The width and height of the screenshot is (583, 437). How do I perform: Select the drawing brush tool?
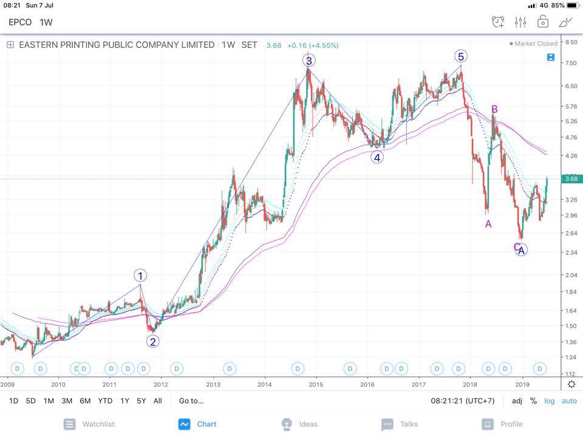pos(565,22)
